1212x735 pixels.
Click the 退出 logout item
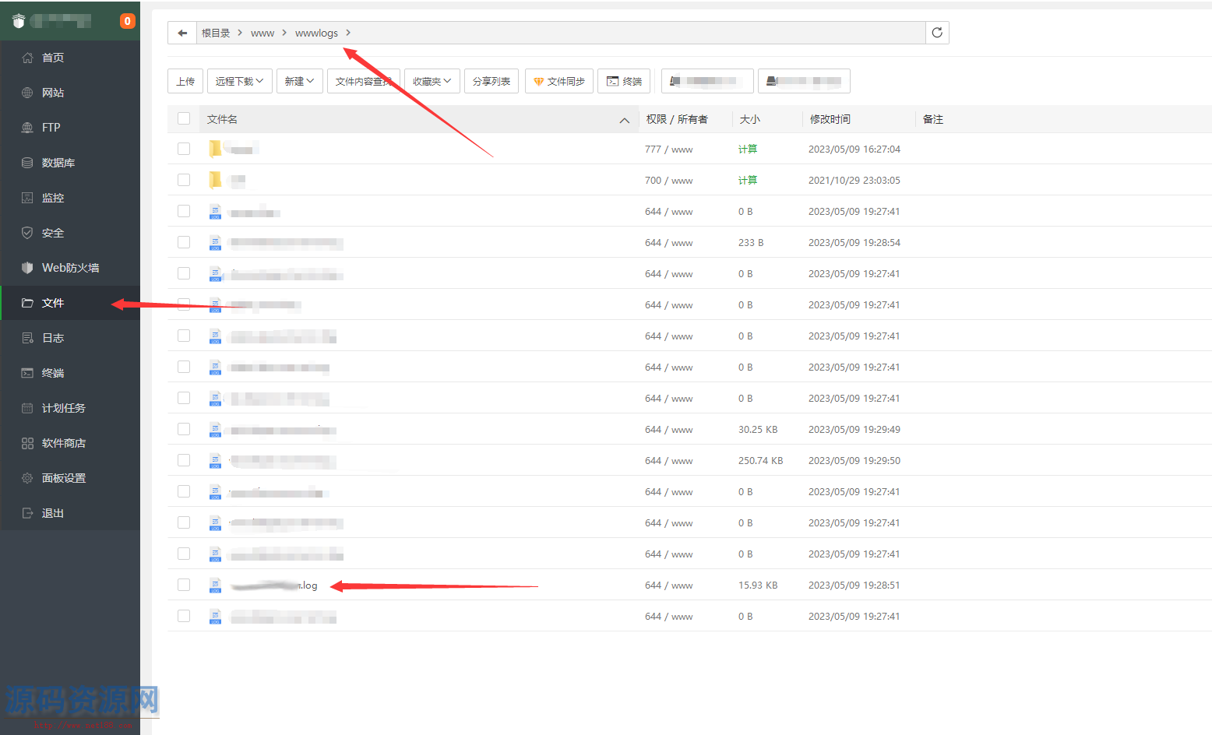click(52, 513)
